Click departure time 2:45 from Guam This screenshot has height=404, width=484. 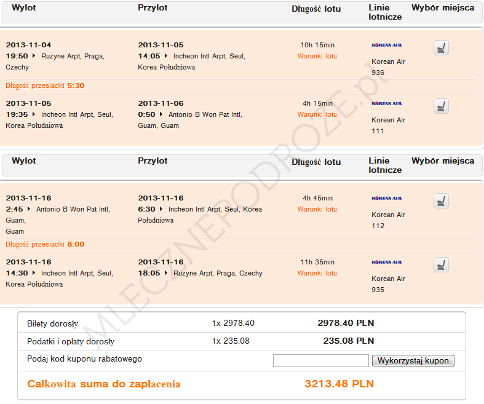tap(15, 209)
